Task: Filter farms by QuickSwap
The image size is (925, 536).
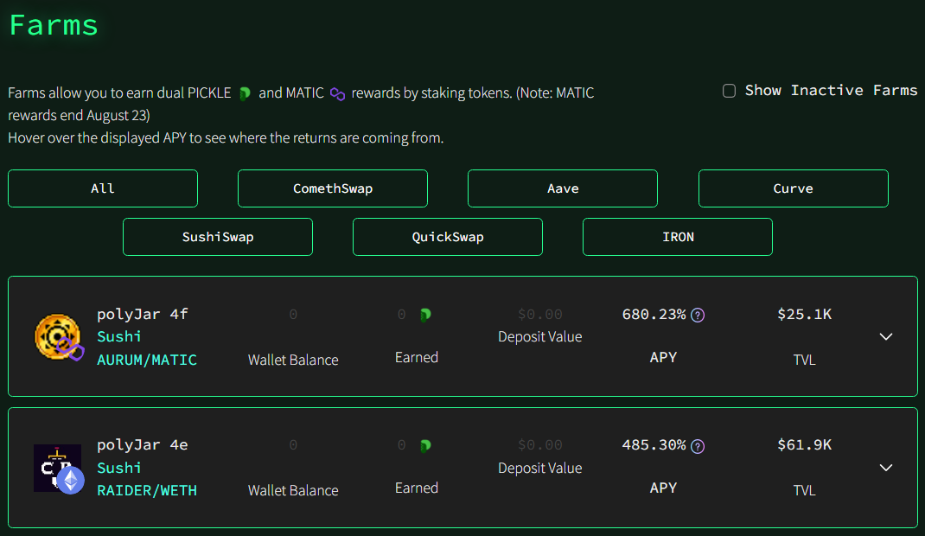Action: click(448, 237)
